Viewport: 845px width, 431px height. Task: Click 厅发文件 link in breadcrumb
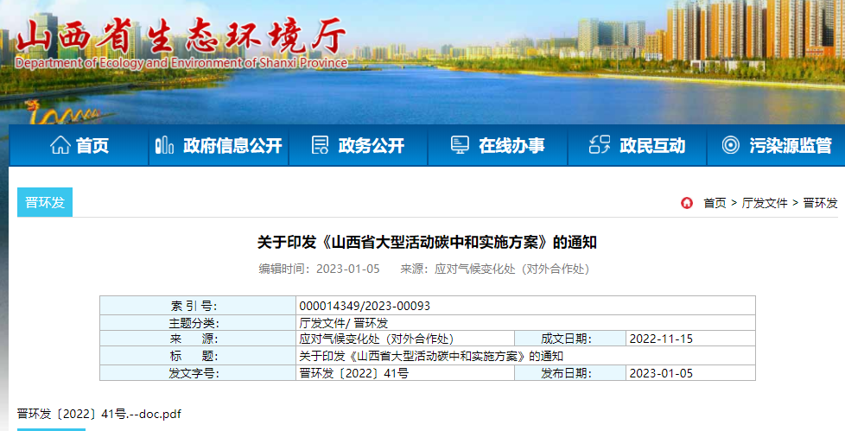[x=765, y=203]
